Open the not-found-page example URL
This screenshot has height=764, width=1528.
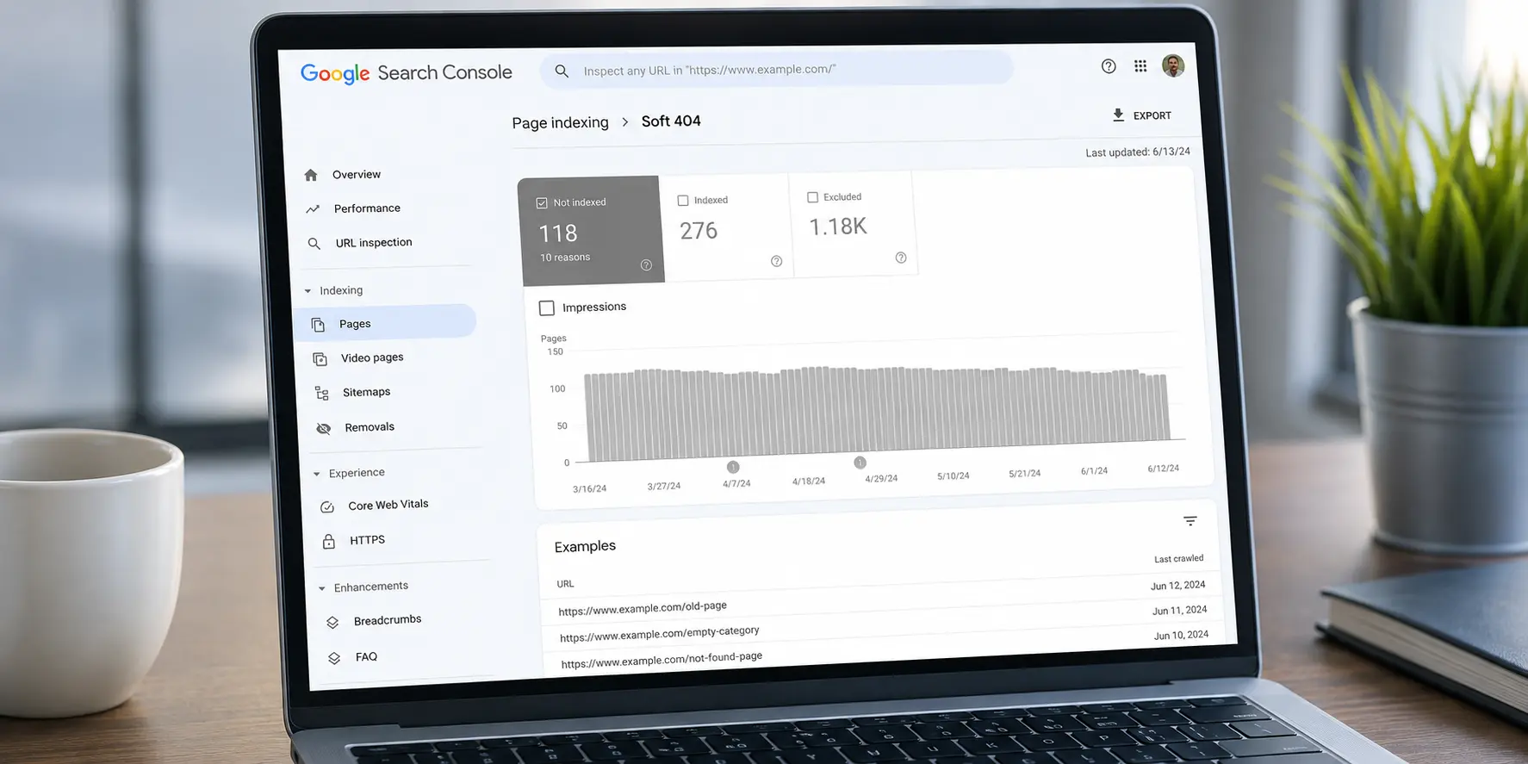click(662, 660)
